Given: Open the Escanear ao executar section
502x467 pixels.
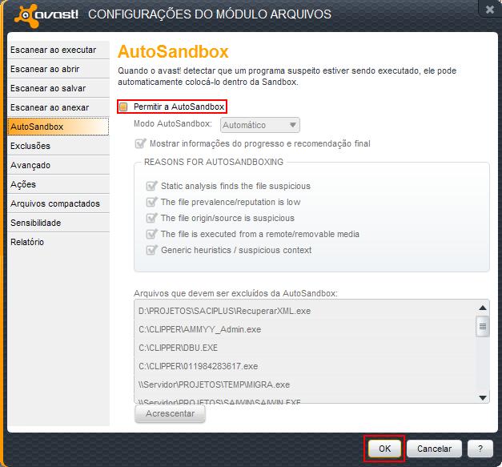Looking at the screenshot, I should click(58, 50).
